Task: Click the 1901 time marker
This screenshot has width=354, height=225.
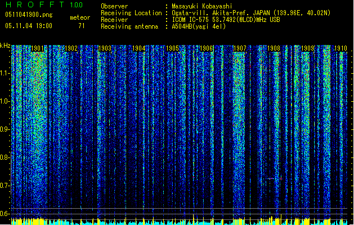Action: pos(37,48)
